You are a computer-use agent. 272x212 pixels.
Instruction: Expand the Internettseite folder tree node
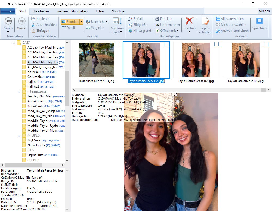pos(19,92)
